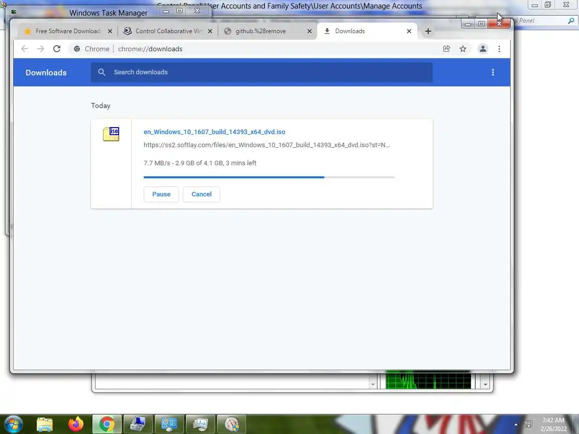This screenshot has height=434, width=579.
Task: Open File Explorer from the taskbar
Action: [45, 424]
